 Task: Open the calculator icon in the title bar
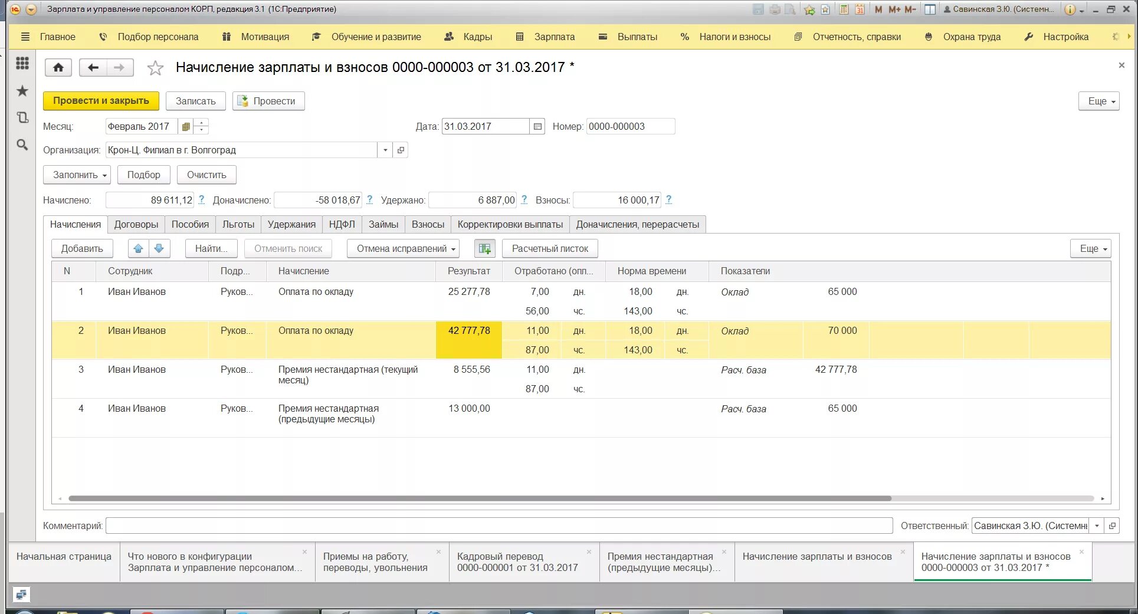[x=844, y=9]
